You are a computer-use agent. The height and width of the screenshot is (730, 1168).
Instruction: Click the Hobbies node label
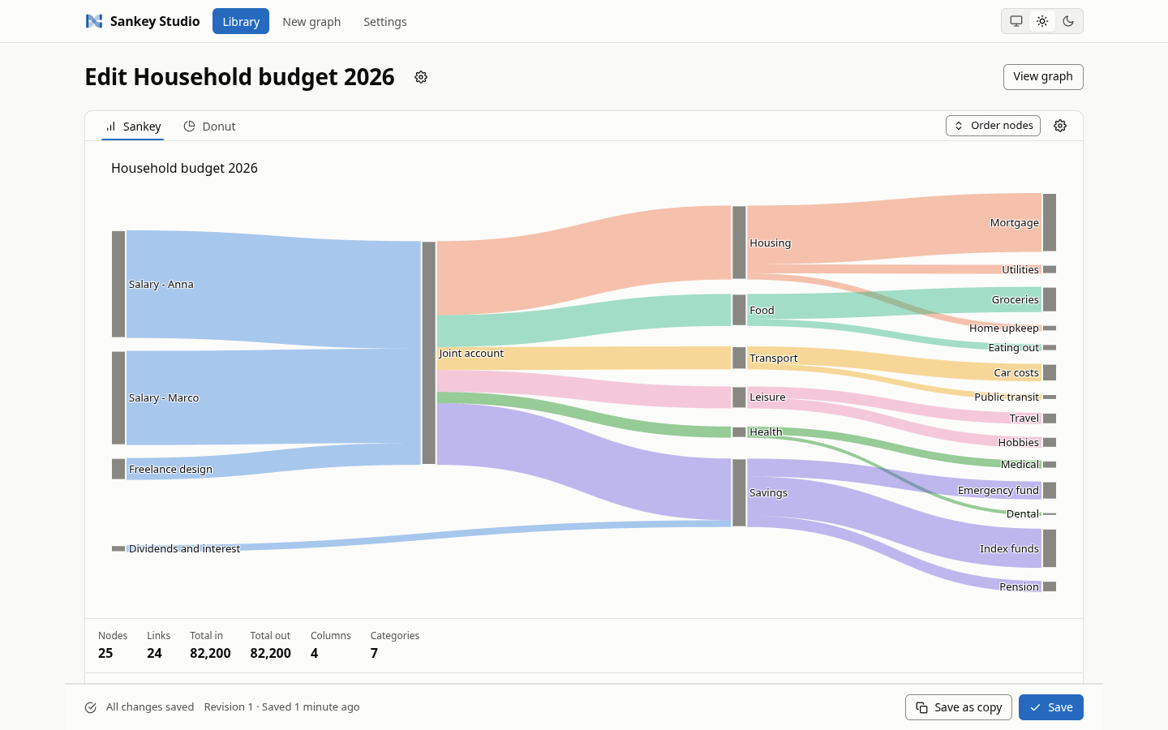point(1018,443)
